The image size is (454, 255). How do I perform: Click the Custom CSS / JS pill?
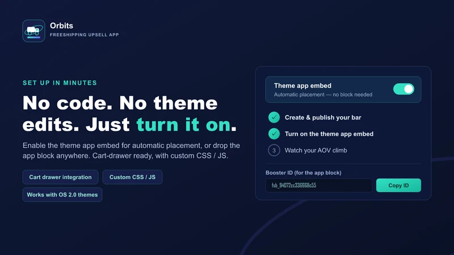pos(132,177)
